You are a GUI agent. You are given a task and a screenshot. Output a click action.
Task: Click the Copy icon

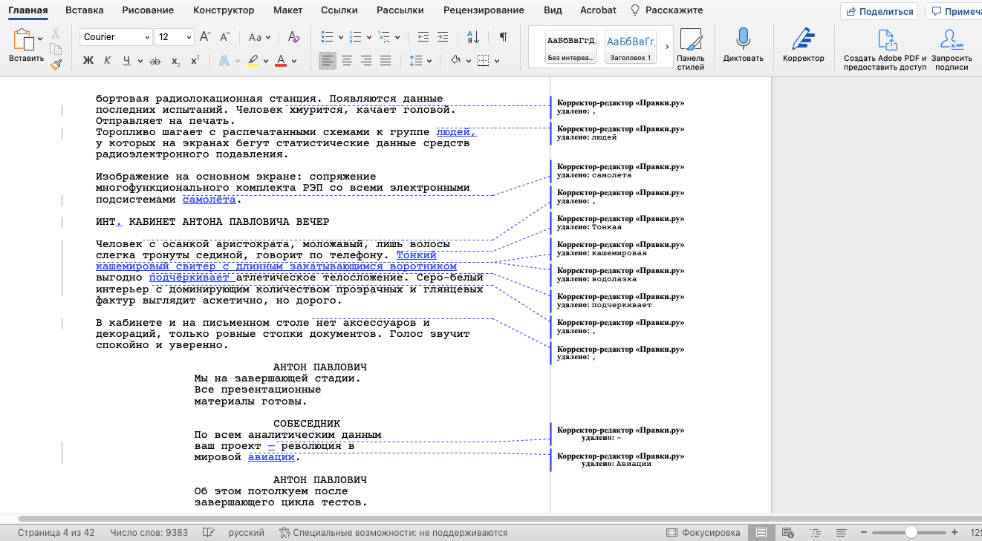56,49
